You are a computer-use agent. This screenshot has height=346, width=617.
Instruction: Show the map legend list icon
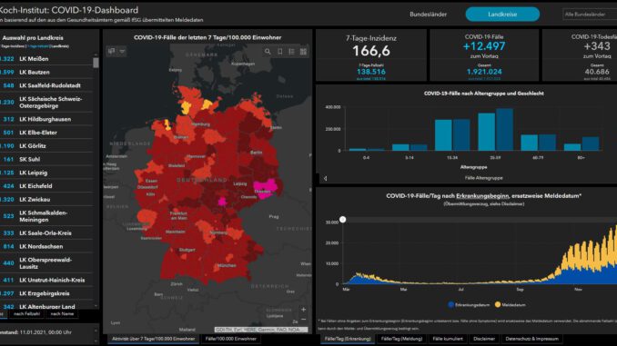(x=291, y=52)
